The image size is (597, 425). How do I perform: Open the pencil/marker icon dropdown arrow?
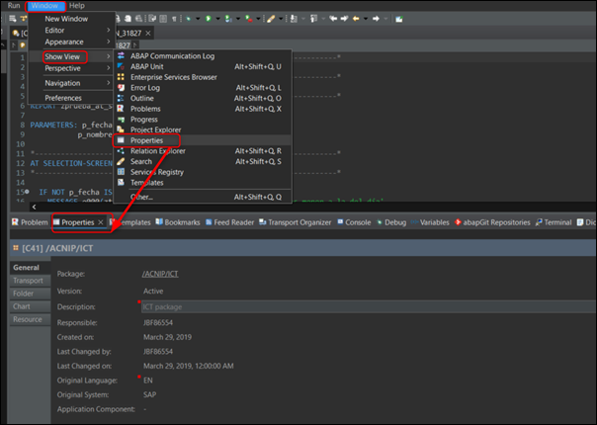point(282,19)
